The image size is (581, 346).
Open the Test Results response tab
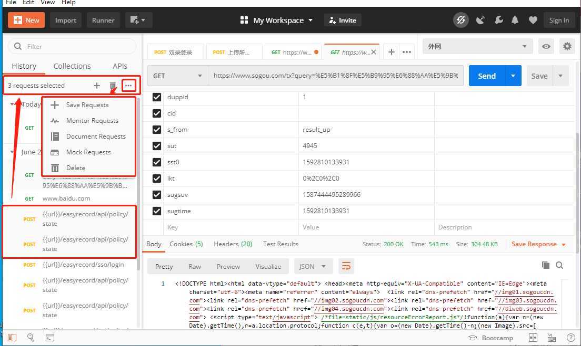click(x=281, y=244)
